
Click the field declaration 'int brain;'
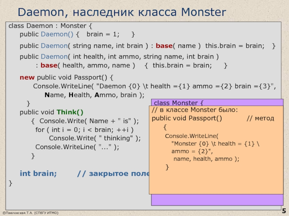[38, 174]
